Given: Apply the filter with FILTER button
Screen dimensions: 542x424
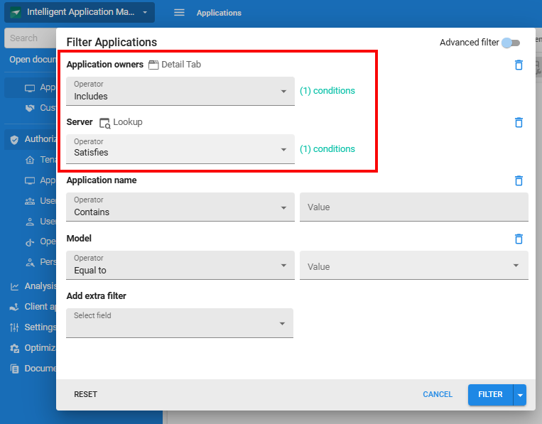Looking at the screenshot, I should coord(490,394).
